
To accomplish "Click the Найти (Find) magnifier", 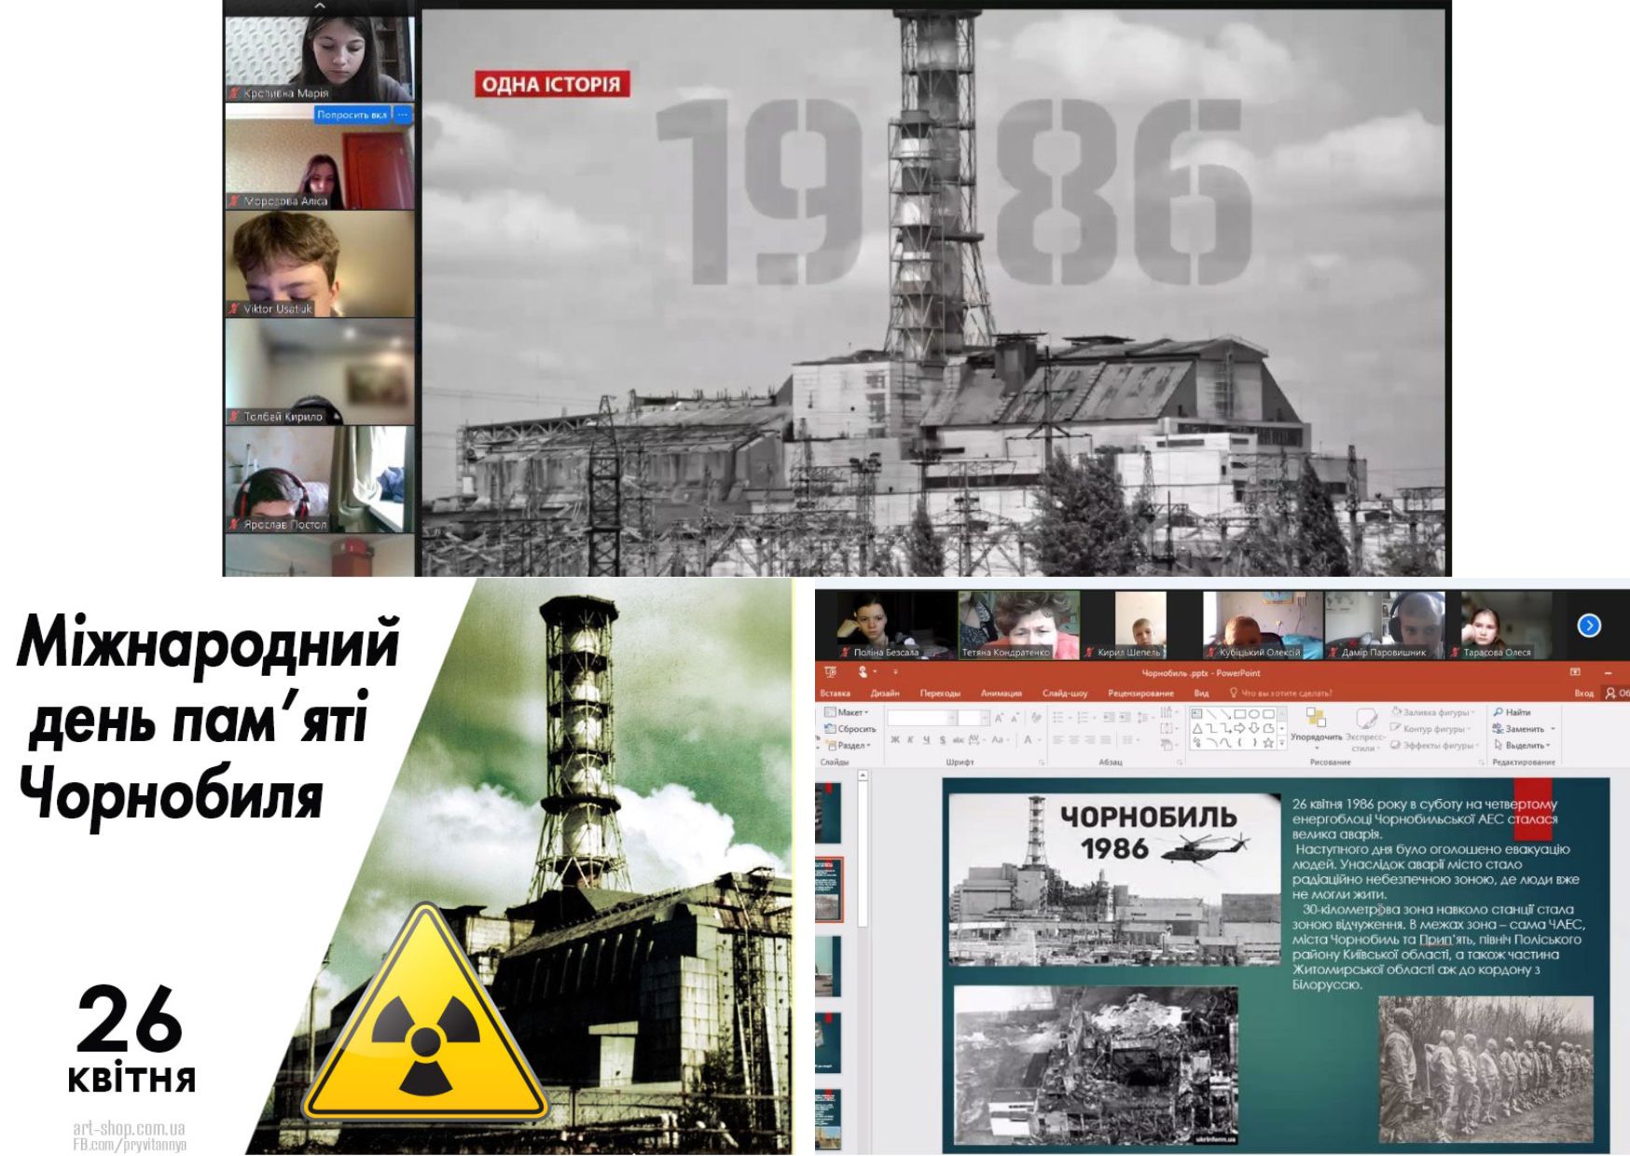I will [1499, 712].
